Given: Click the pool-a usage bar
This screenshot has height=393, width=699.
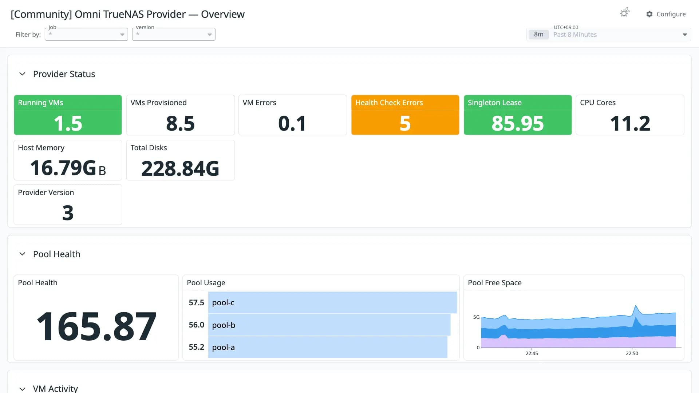Looking at the screenshot, I should tap(328, 347).
